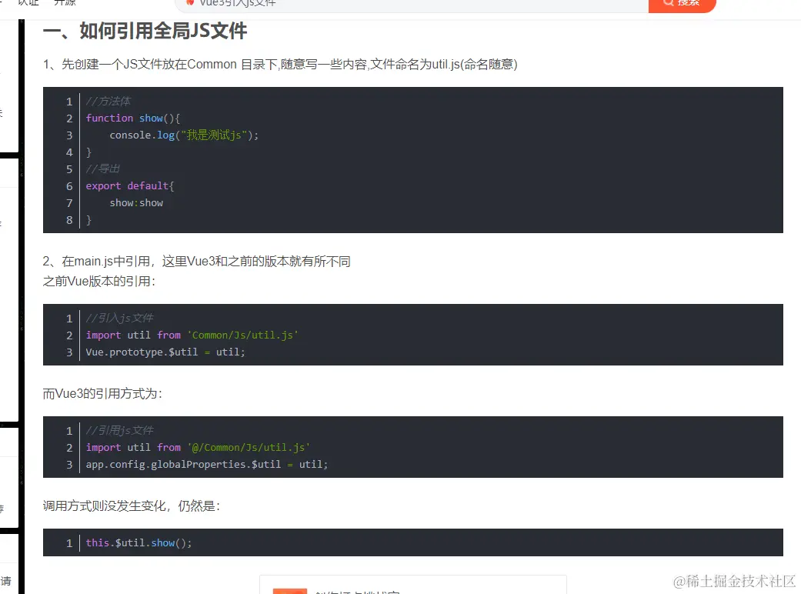Click the import line with 'Common/Js/util.js'
The image size is (801, 594).
pos(192,335)
